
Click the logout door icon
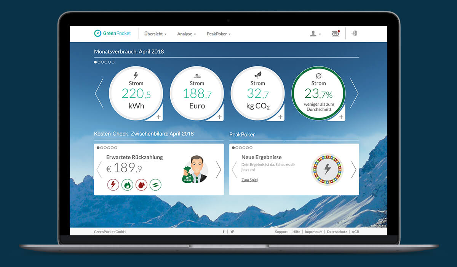tap(354, 33)
